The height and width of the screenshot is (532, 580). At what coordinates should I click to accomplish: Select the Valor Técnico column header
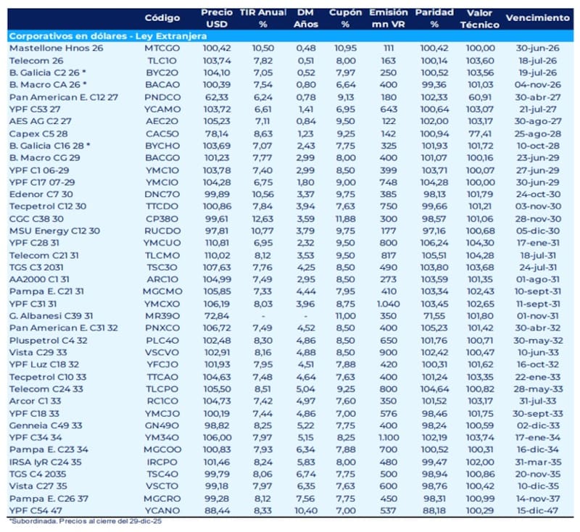(x=483, y=17)
